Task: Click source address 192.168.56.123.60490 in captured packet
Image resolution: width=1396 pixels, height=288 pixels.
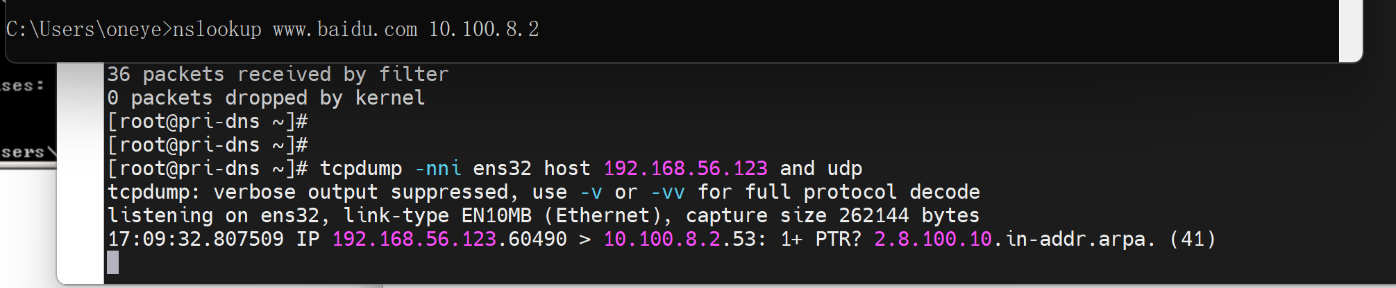Action: 449,240
